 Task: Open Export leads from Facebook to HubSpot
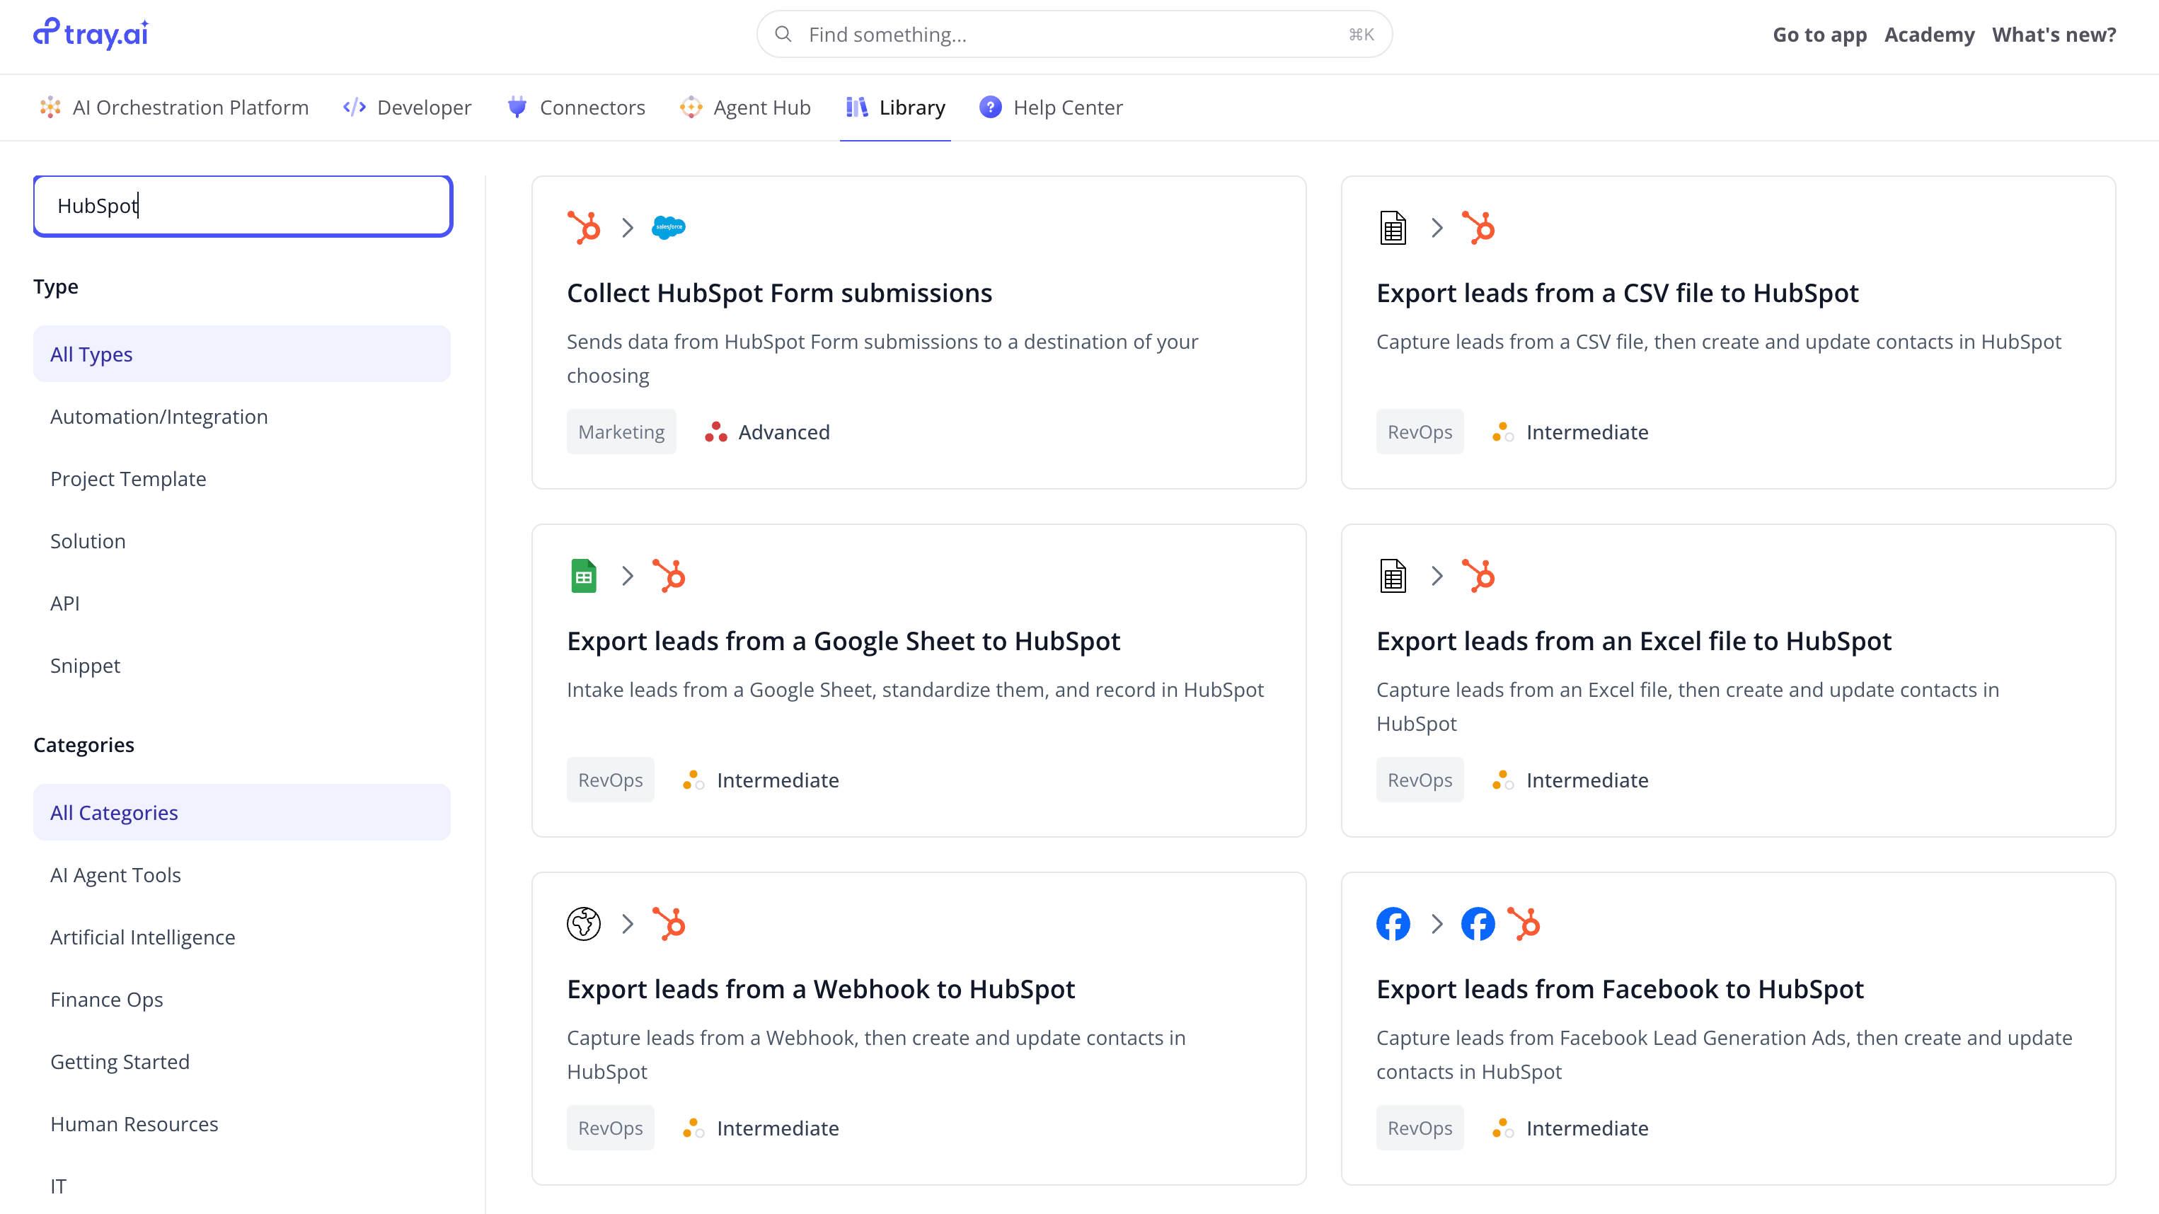point(1619,988)
